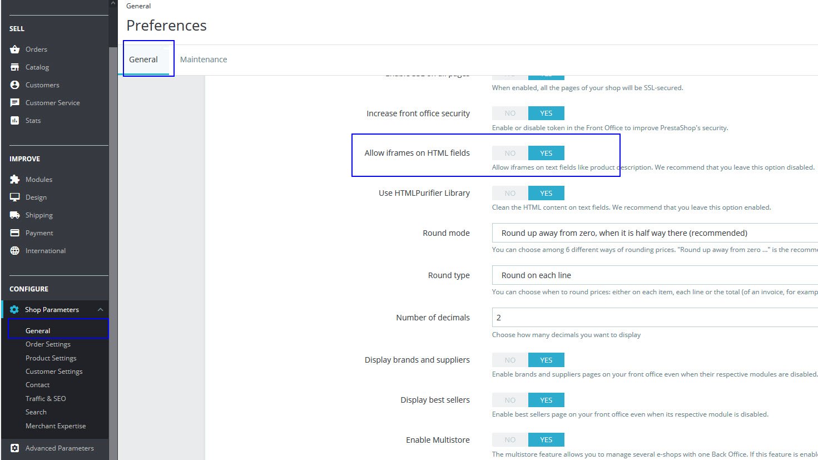Set Enable Multistore to No
The width and height of the screenshot is (818, 460).
tap(510, 440)
